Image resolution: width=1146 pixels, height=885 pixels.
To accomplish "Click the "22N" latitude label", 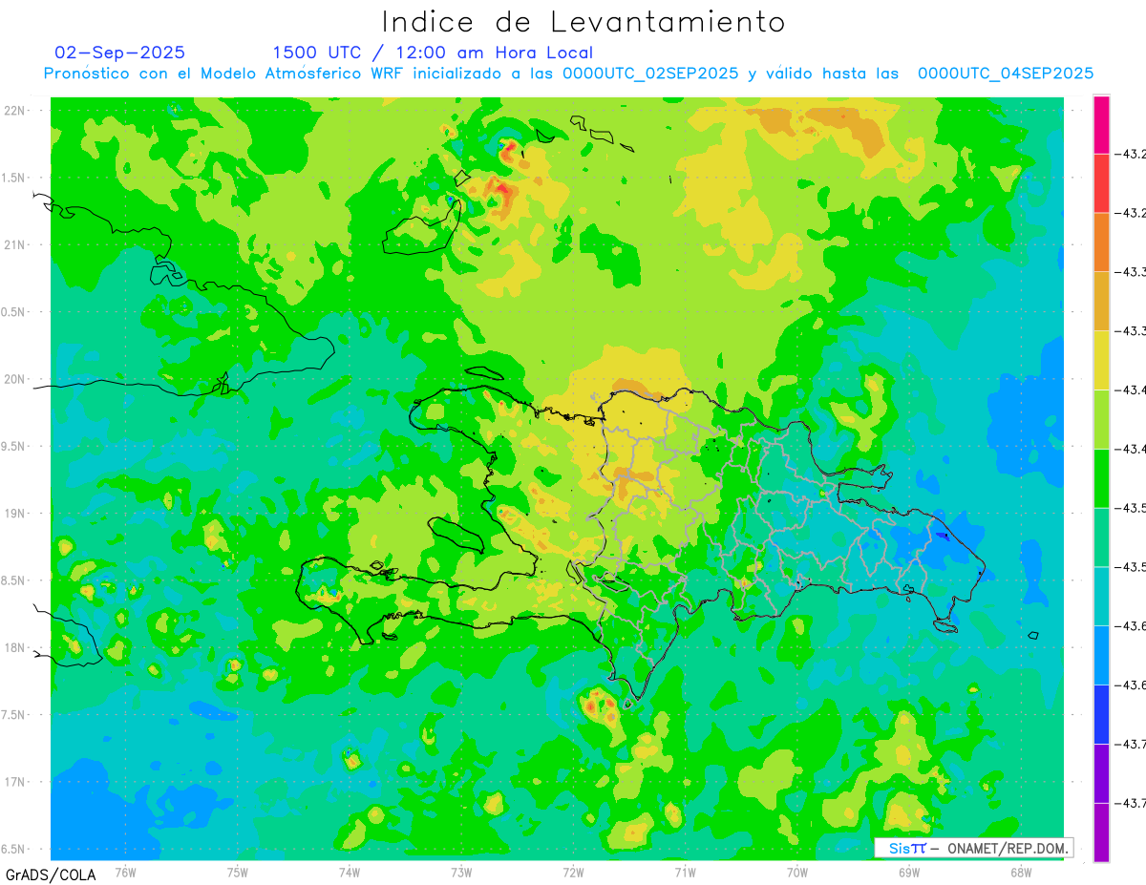I will 16,111.
